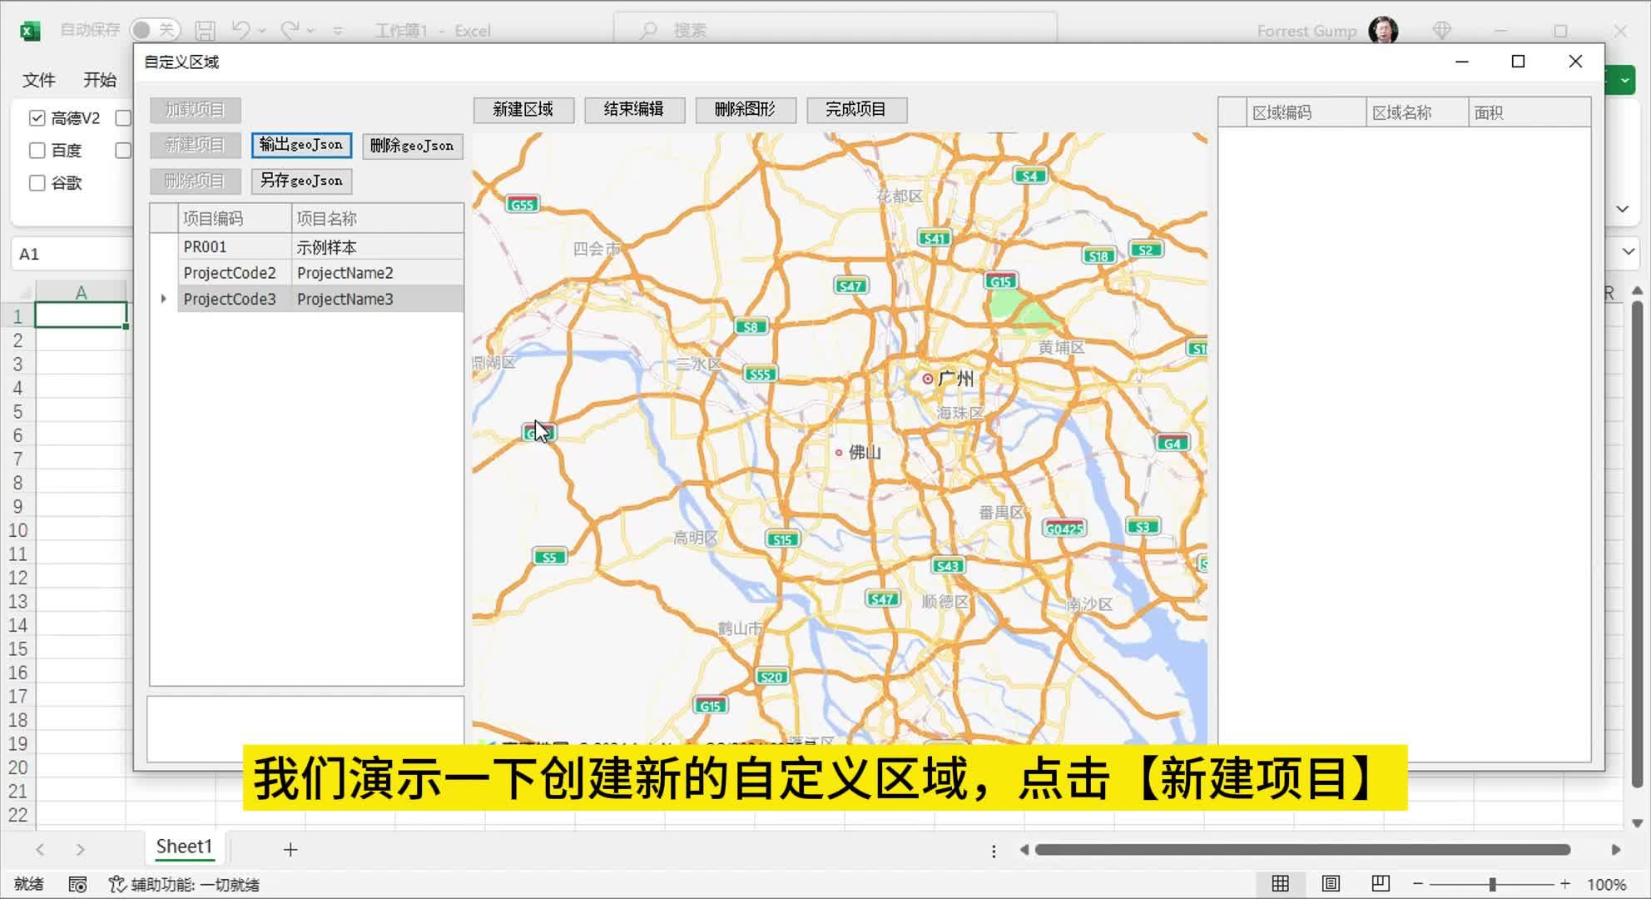1651x899 pixels.
Task: Switch to the Sheet1 tab
Action: [184, 847]
